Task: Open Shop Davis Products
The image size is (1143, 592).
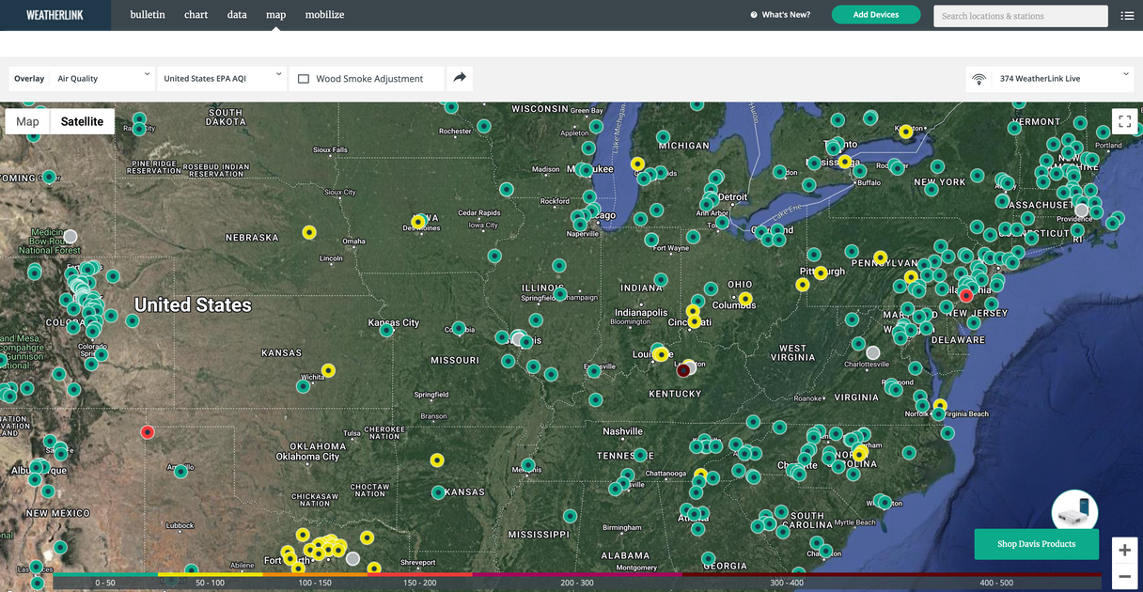Action: coord(1036,543)
